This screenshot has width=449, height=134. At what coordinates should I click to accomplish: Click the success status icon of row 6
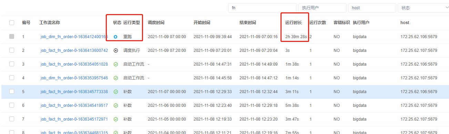[x=116, y=105]
